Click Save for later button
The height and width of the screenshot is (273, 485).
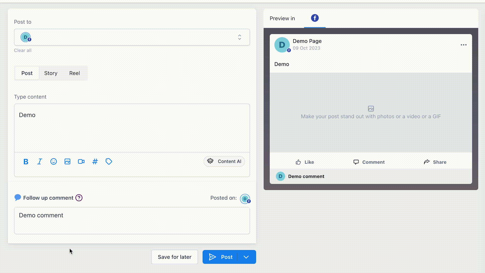pyautogui.click(x=175, y=257)
